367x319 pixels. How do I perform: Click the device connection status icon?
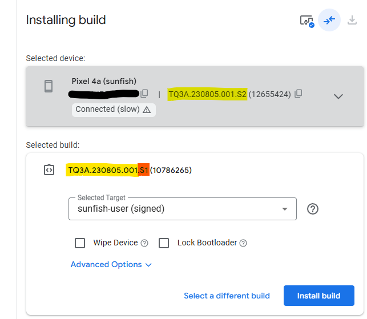(x=307, y=21)
